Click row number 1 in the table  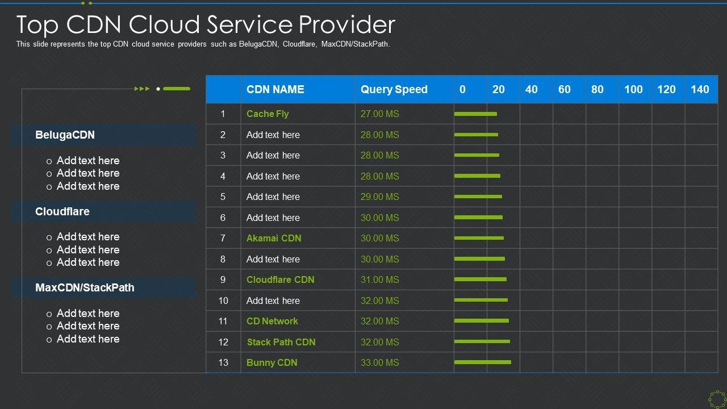pyautogui.click(x=223, y=114)
